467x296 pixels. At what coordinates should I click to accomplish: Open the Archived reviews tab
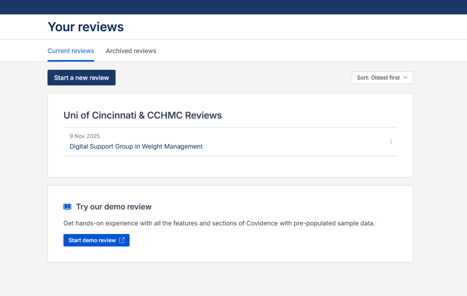point(131,51)
